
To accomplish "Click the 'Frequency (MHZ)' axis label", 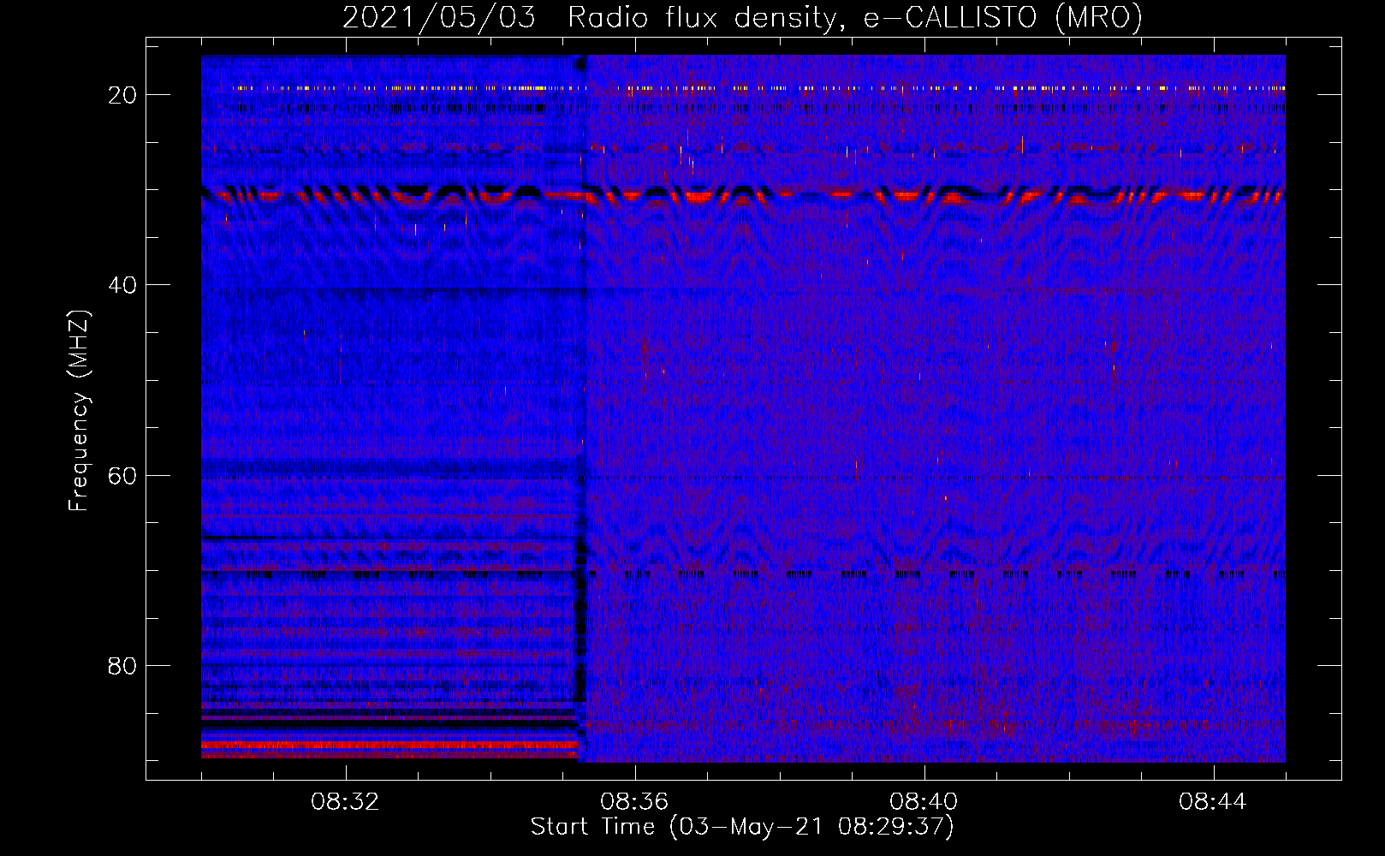I will [x=80, y=411].
